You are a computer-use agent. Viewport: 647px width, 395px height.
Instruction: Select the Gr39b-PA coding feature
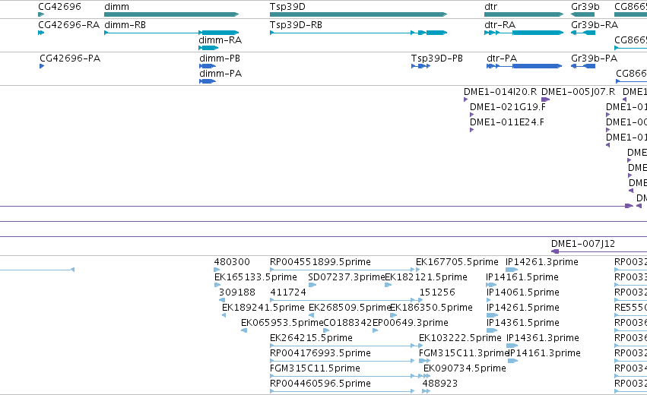[x=583, y=66]
